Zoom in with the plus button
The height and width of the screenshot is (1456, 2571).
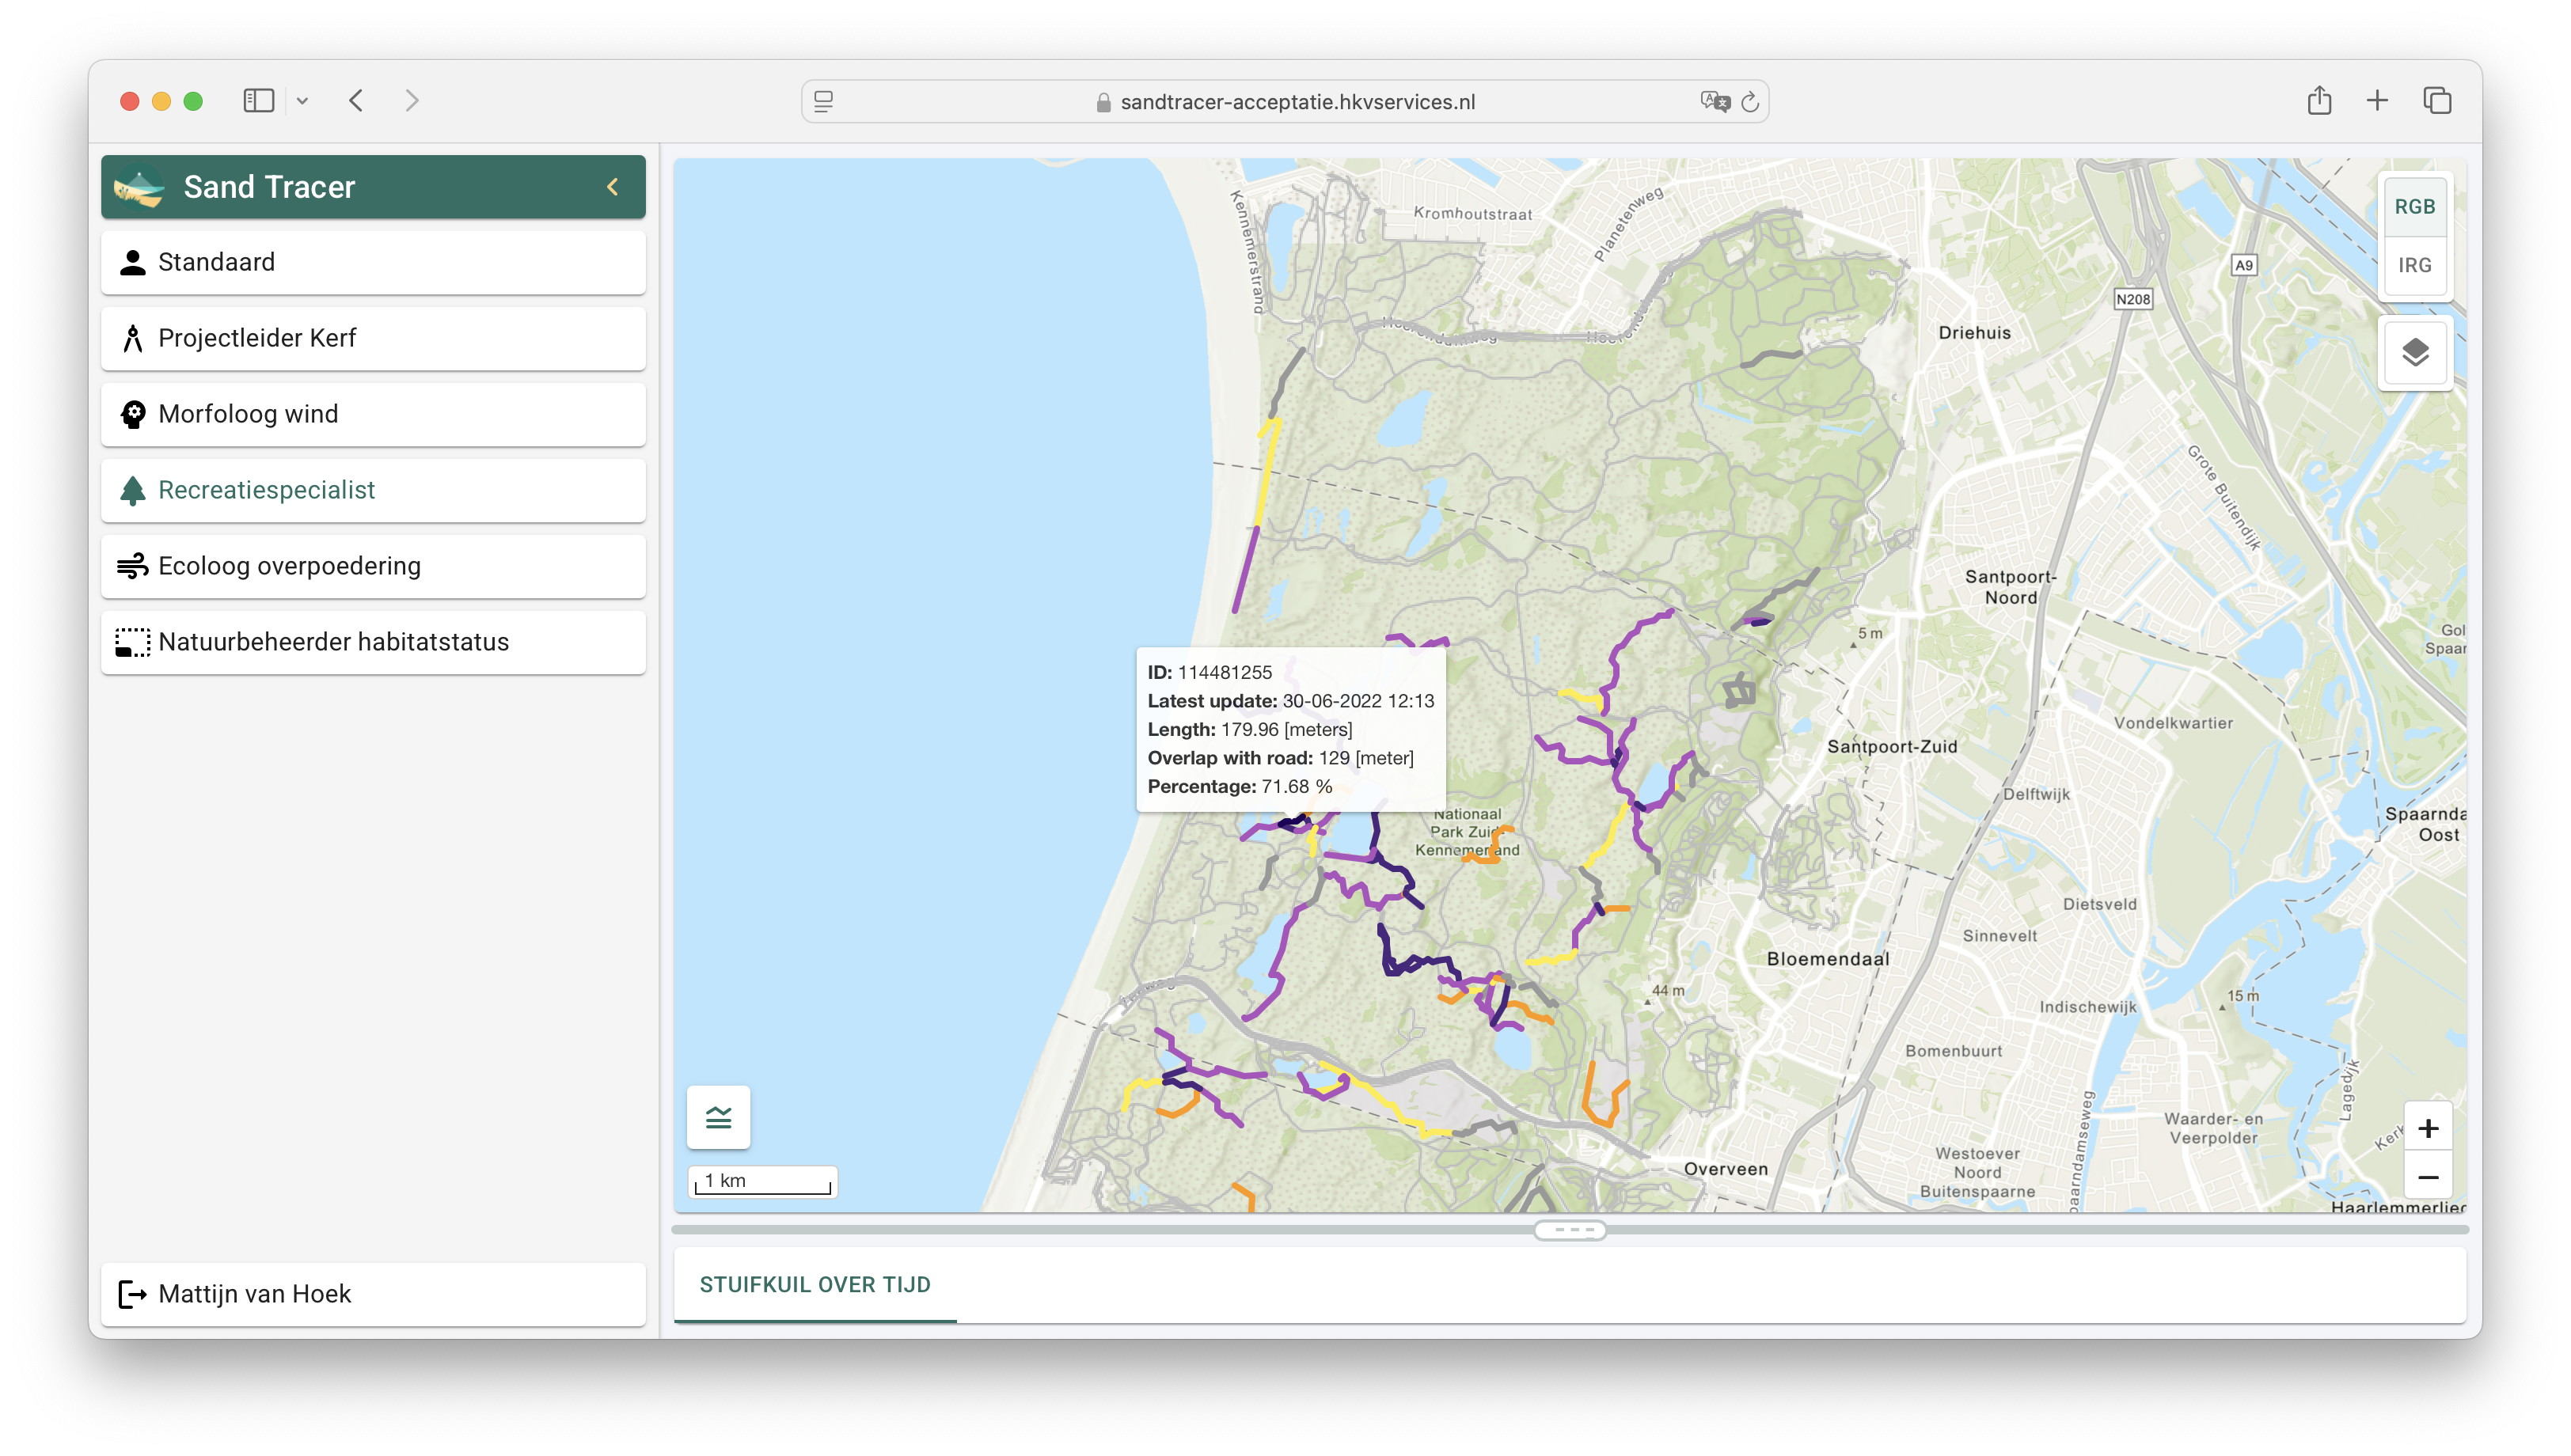(x=2427, y=1129)
